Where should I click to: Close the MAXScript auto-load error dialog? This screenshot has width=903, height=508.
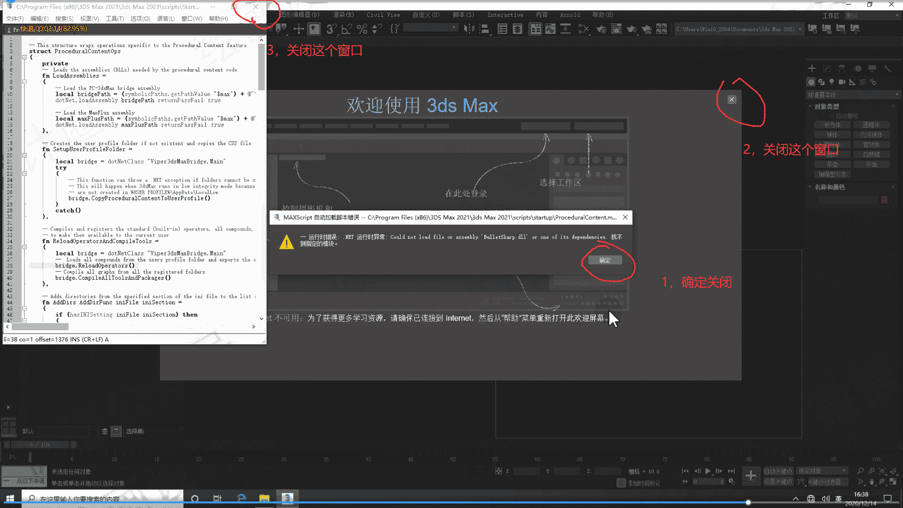(625, 217)
